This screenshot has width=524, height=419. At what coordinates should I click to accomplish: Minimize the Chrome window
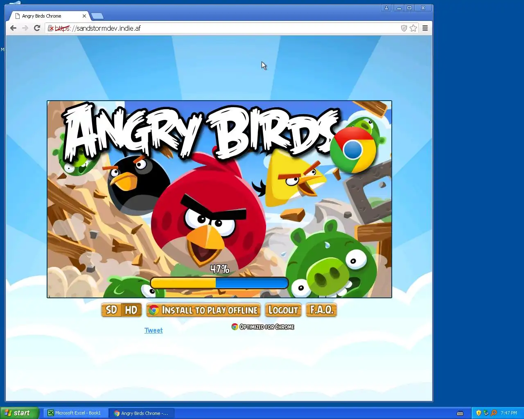click(399, 8)
